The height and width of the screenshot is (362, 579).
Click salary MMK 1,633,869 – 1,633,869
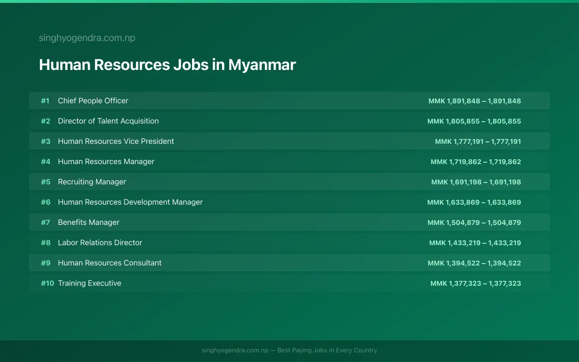(x=474, y=202)
